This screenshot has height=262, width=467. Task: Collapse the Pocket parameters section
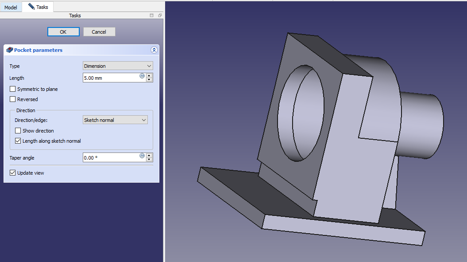click(x=154, y=50)
